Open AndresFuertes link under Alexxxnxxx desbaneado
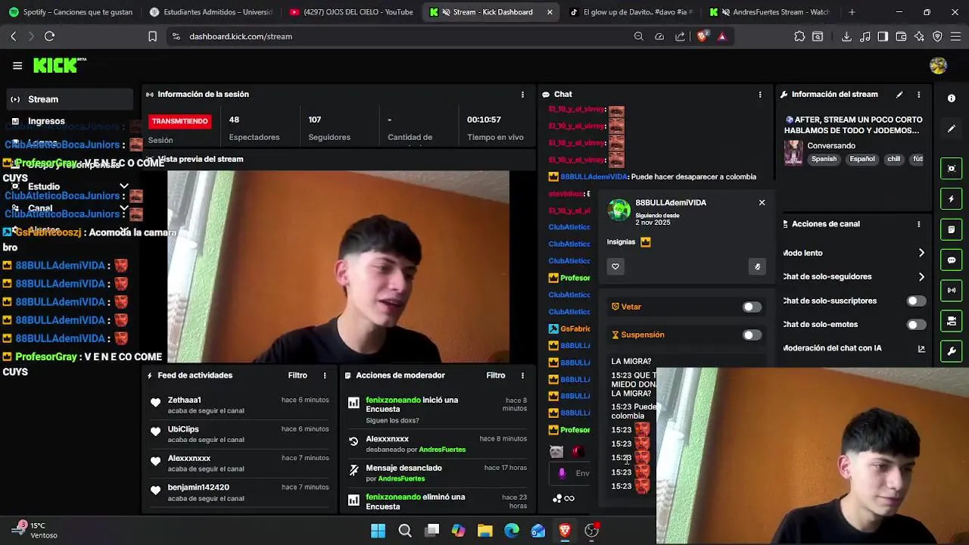Viewport: 969px width, 545px height. (x=442, y=450)
